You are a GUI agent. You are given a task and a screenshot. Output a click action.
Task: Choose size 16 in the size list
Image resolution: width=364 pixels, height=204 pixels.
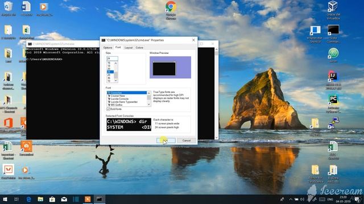coord(110,63)
